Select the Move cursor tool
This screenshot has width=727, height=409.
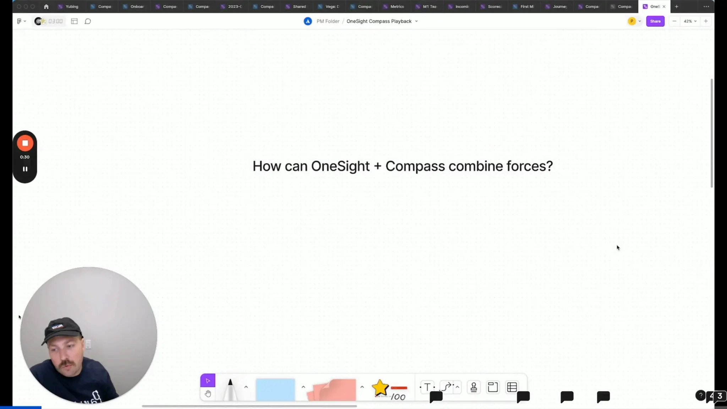[208, 381]
